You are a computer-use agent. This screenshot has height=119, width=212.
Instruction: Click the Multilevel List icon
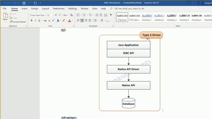click(90, 15)
